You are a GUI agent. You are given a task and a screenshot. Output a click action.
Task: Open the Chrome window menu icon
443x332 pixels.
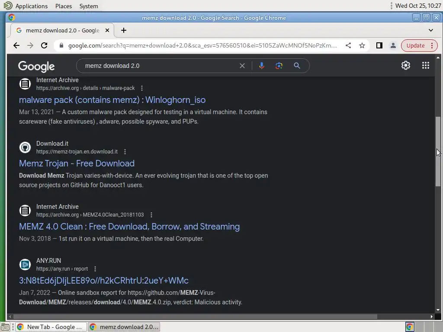12,17
